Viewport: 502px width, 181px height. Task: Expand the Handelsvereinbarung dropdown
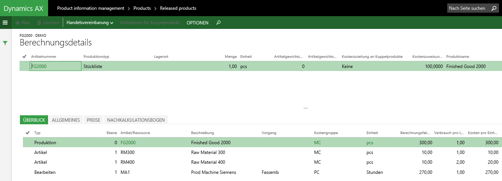[x=90, y=23]
